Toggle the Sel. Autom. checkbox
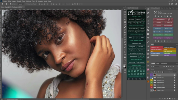 (x=11, y=4)
